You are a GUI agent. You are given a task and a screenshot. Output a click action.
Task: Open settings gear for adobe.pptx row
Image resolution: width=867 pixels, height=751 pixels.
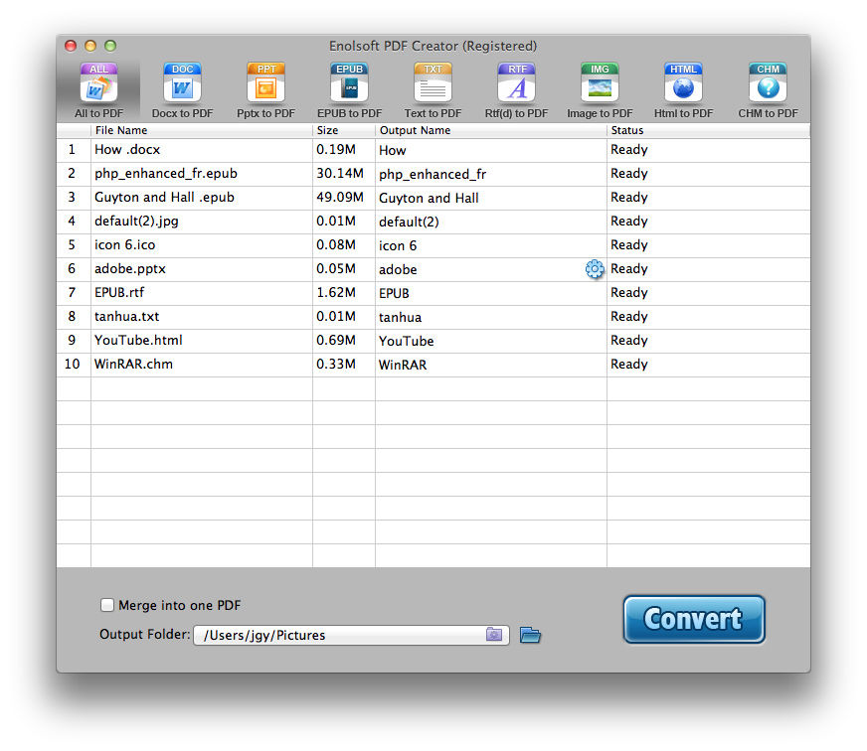(x=595, y=269)
